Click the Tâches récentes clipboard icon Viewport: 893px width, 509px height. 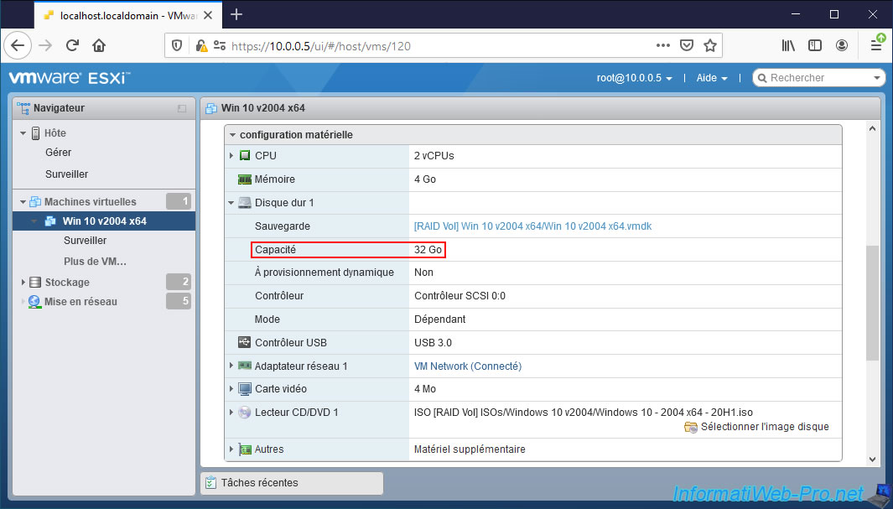(x=210, y=483)
